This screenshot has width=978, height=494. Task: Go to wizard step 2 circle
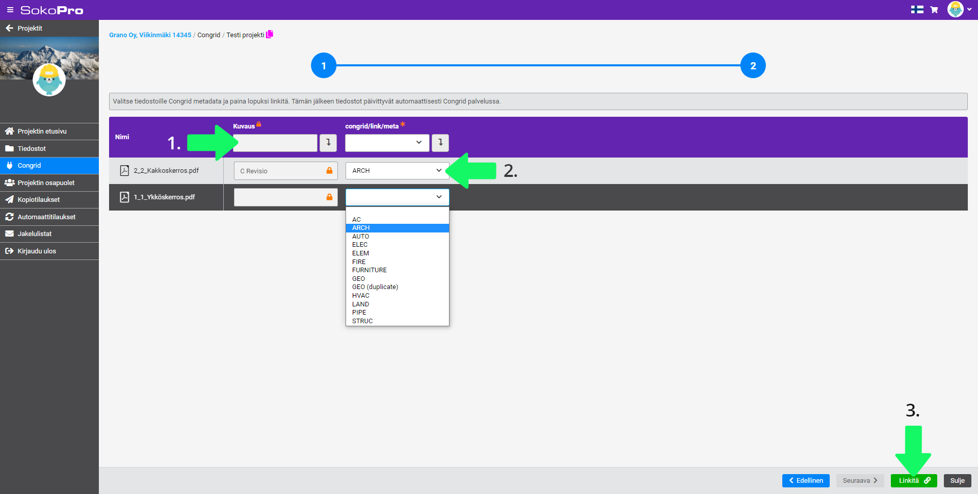point(753,65)
